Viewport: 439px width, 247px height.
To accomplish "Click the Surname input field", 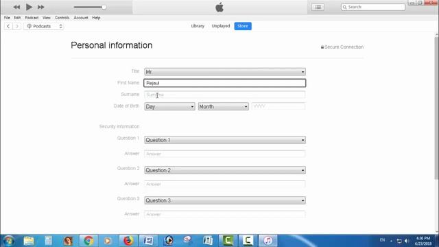I will point(225,95).
